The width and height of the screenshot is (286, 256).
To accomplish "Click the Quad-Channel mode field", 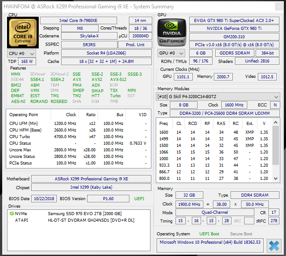I will (x=215, y=212).
